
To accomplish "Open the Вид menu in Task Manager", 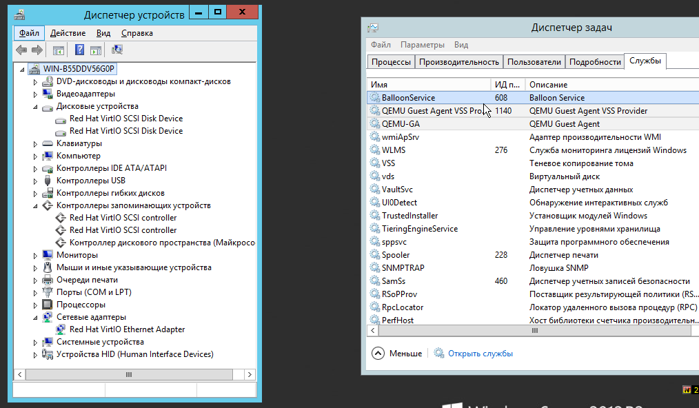I will pyautogui.click(x=461, y=45).
